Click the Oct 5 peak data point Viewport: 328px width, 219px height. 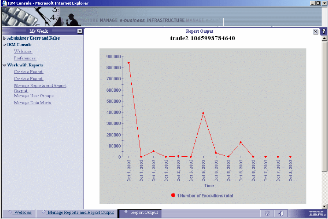203,113
